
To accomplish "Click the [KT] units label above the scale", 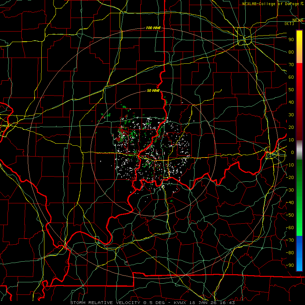I will point(289,23).
